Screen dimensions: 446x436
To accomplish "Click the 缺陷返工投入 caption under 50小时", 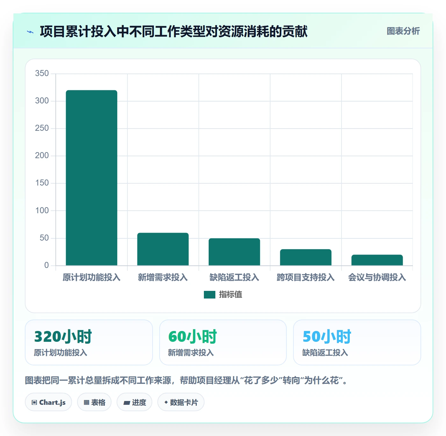I will pos(325,353).
